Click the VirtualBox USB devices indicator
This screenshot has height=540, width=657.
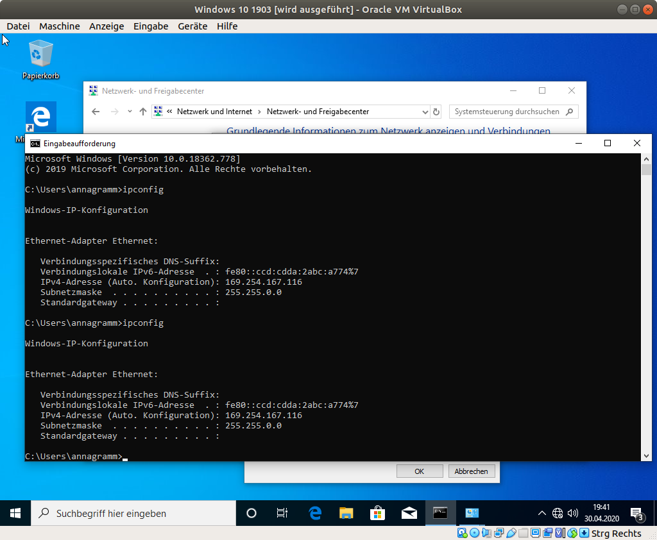pyautogui.click(x=511, y=533)
